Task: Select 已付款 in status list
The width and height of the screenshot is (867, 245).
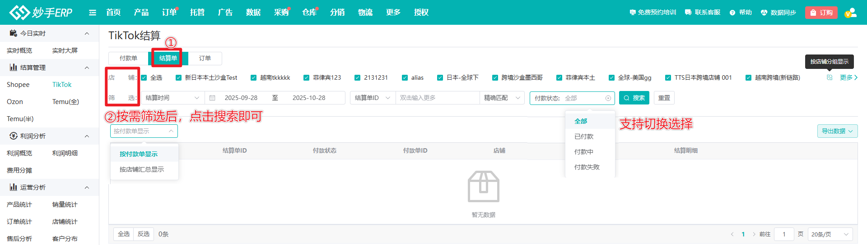Action: pyautogui.click(x=590, y=136)
